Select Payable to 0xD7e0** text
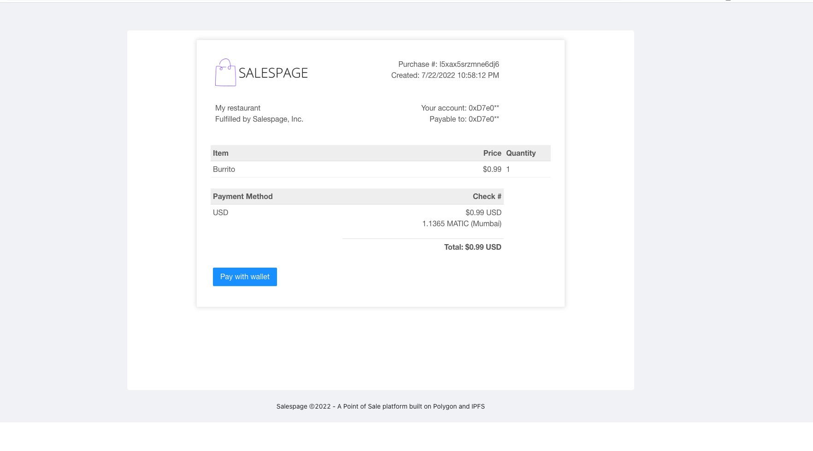Screen dimensions: 813x451 coord(464,119)
